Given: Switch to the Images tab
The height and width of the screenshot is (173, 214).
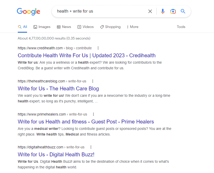Looking at the screenshot, I should click(42, 27).
